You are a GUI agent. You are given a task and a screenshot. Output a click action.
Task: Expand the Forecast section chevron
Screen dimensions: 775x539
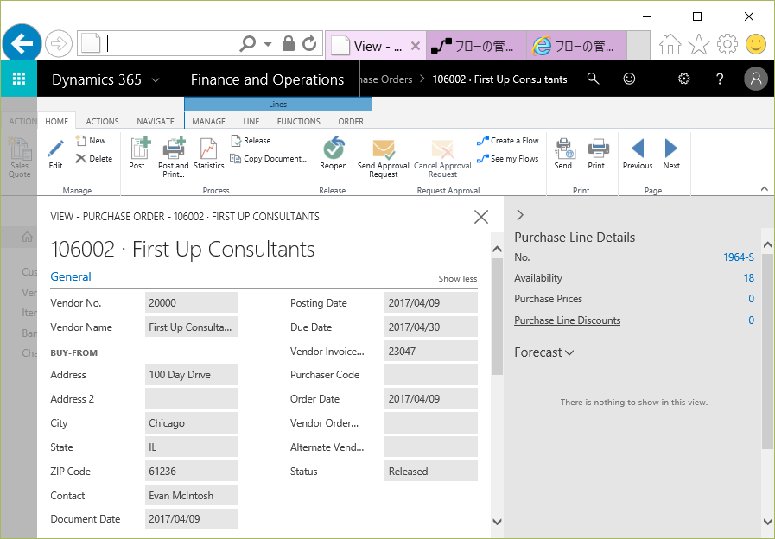569,352
